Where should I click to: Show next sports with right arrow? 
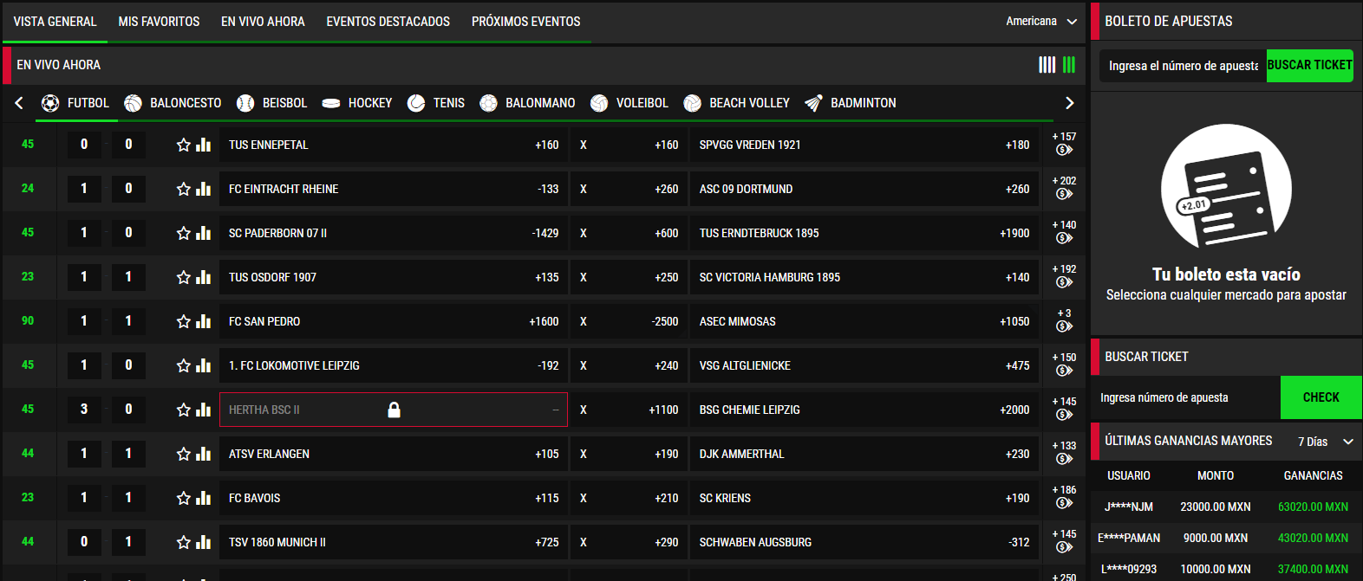(1069, 103)
